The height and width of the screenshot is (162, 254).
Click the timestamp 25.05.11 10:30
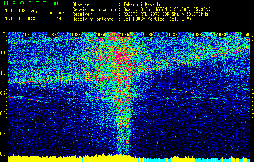click(x=21, y=19)
